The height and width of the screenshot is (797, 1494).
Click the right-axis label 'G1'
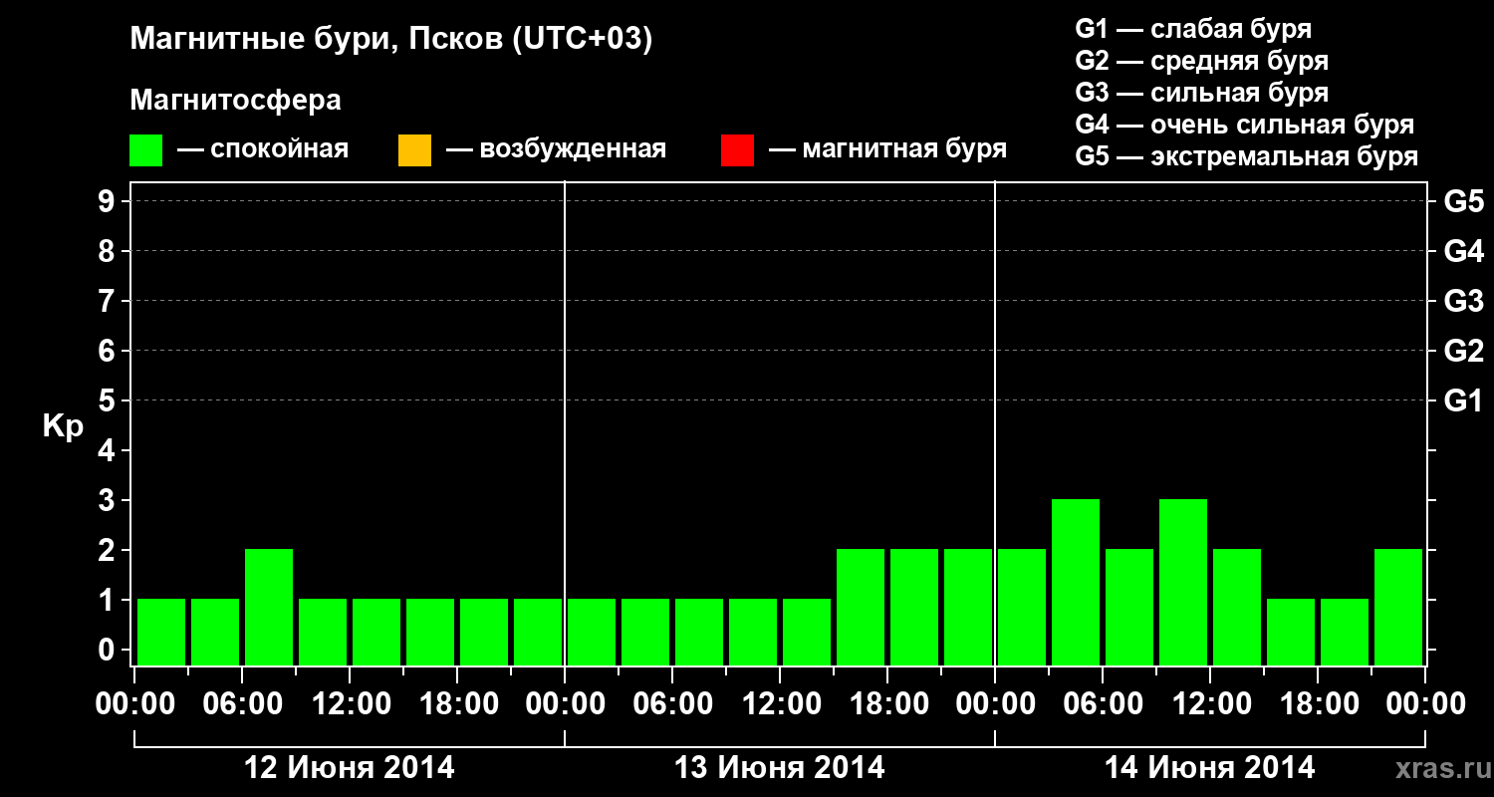[x=1464, y=400]
